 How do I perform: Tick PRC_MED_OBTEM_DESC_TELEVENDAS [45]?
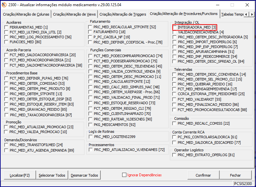(x=90, y=67)
